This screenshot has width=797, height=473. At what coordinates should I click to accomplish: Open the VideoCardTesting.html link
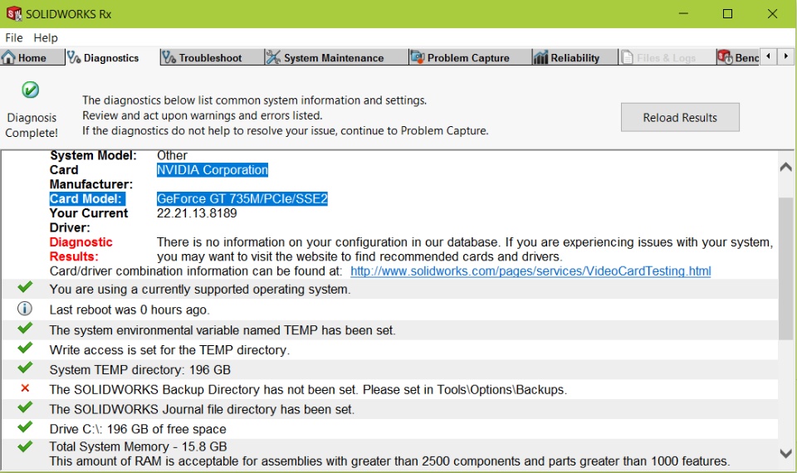tap(531, 271)
